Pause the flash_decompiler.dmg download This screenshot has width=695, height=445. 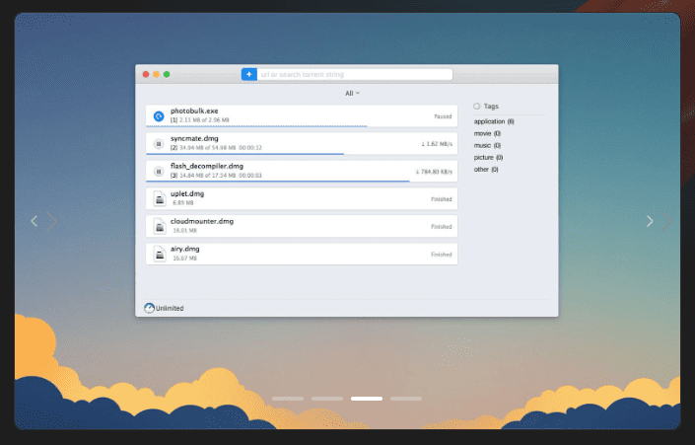[x=159, y=172]
